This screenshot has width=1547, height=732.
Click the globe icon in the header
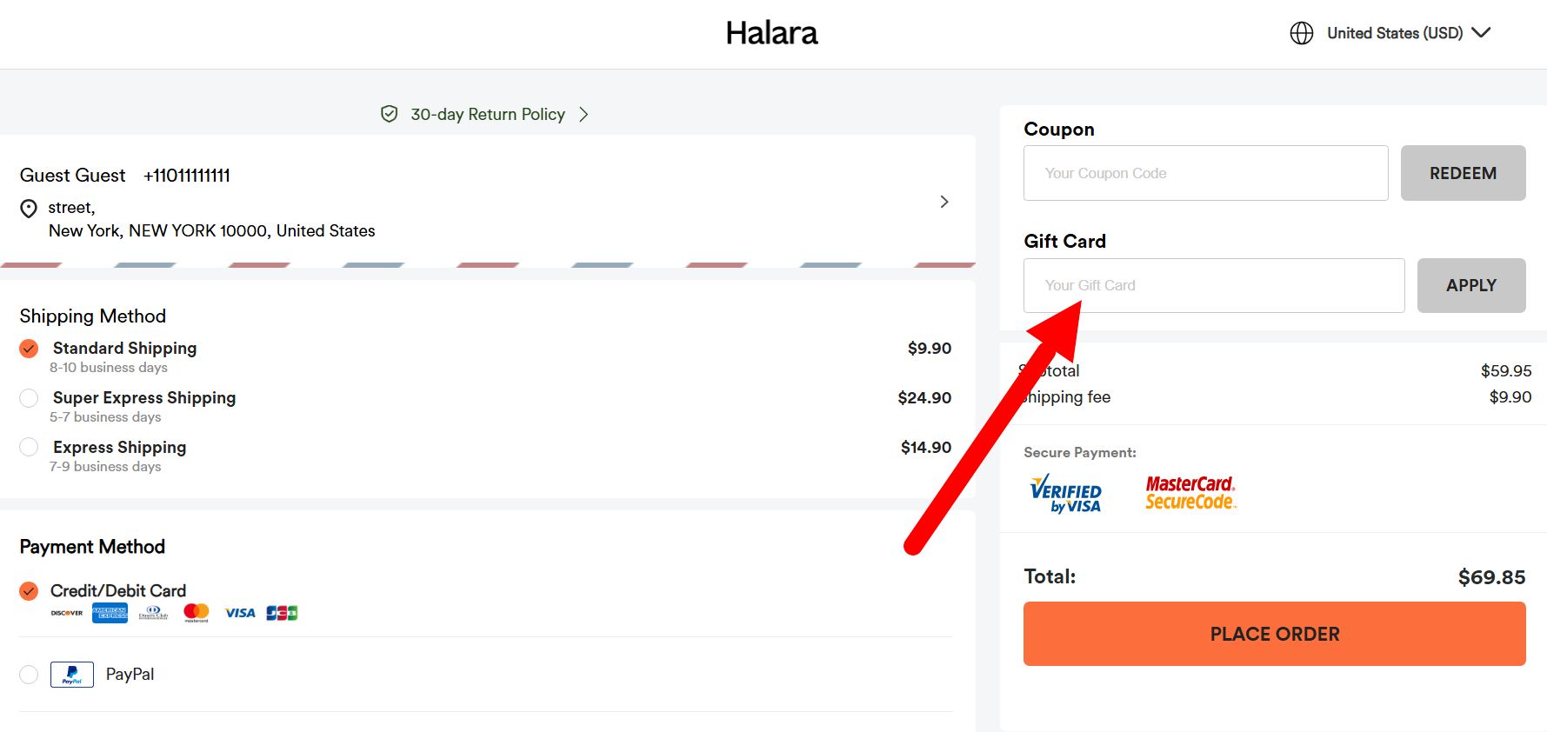(1301, 33)
